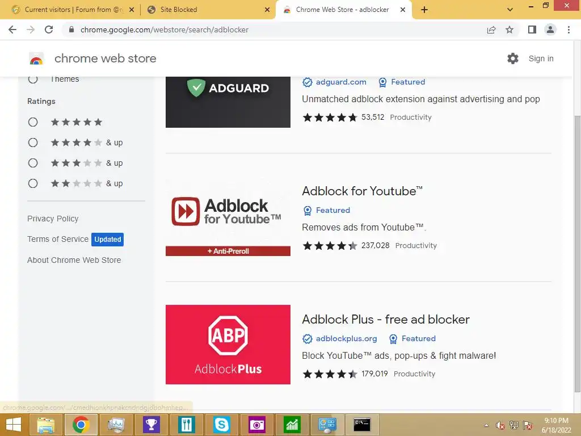Open the taskbar clock and date
This screenshot has height=436, width=581.
coord(556,425)
